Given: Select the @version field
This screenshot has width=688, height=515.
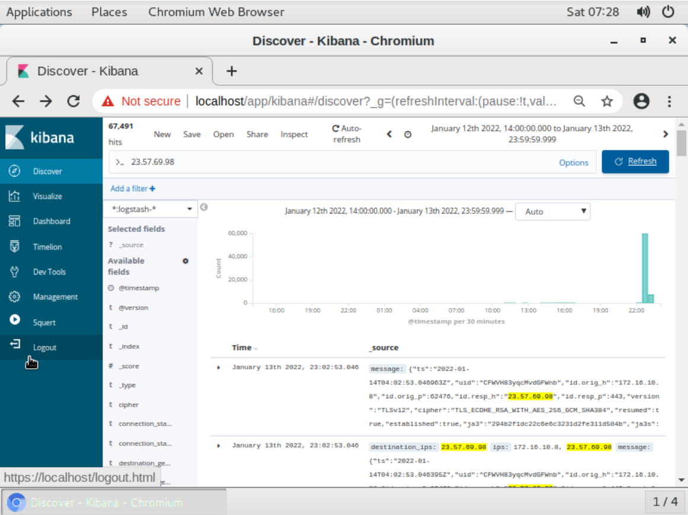Looking at the screenshot, I should (133, 308).
